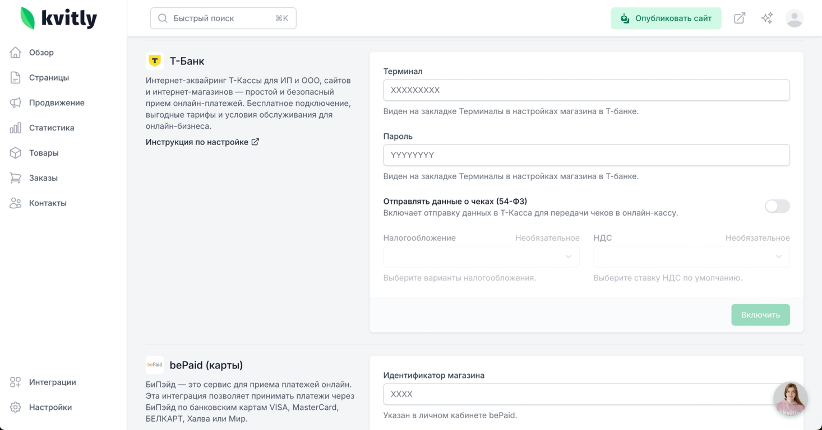Open the support chat avatar
Image resolution: width=822 pixels, height=430 pixels.
791,399
